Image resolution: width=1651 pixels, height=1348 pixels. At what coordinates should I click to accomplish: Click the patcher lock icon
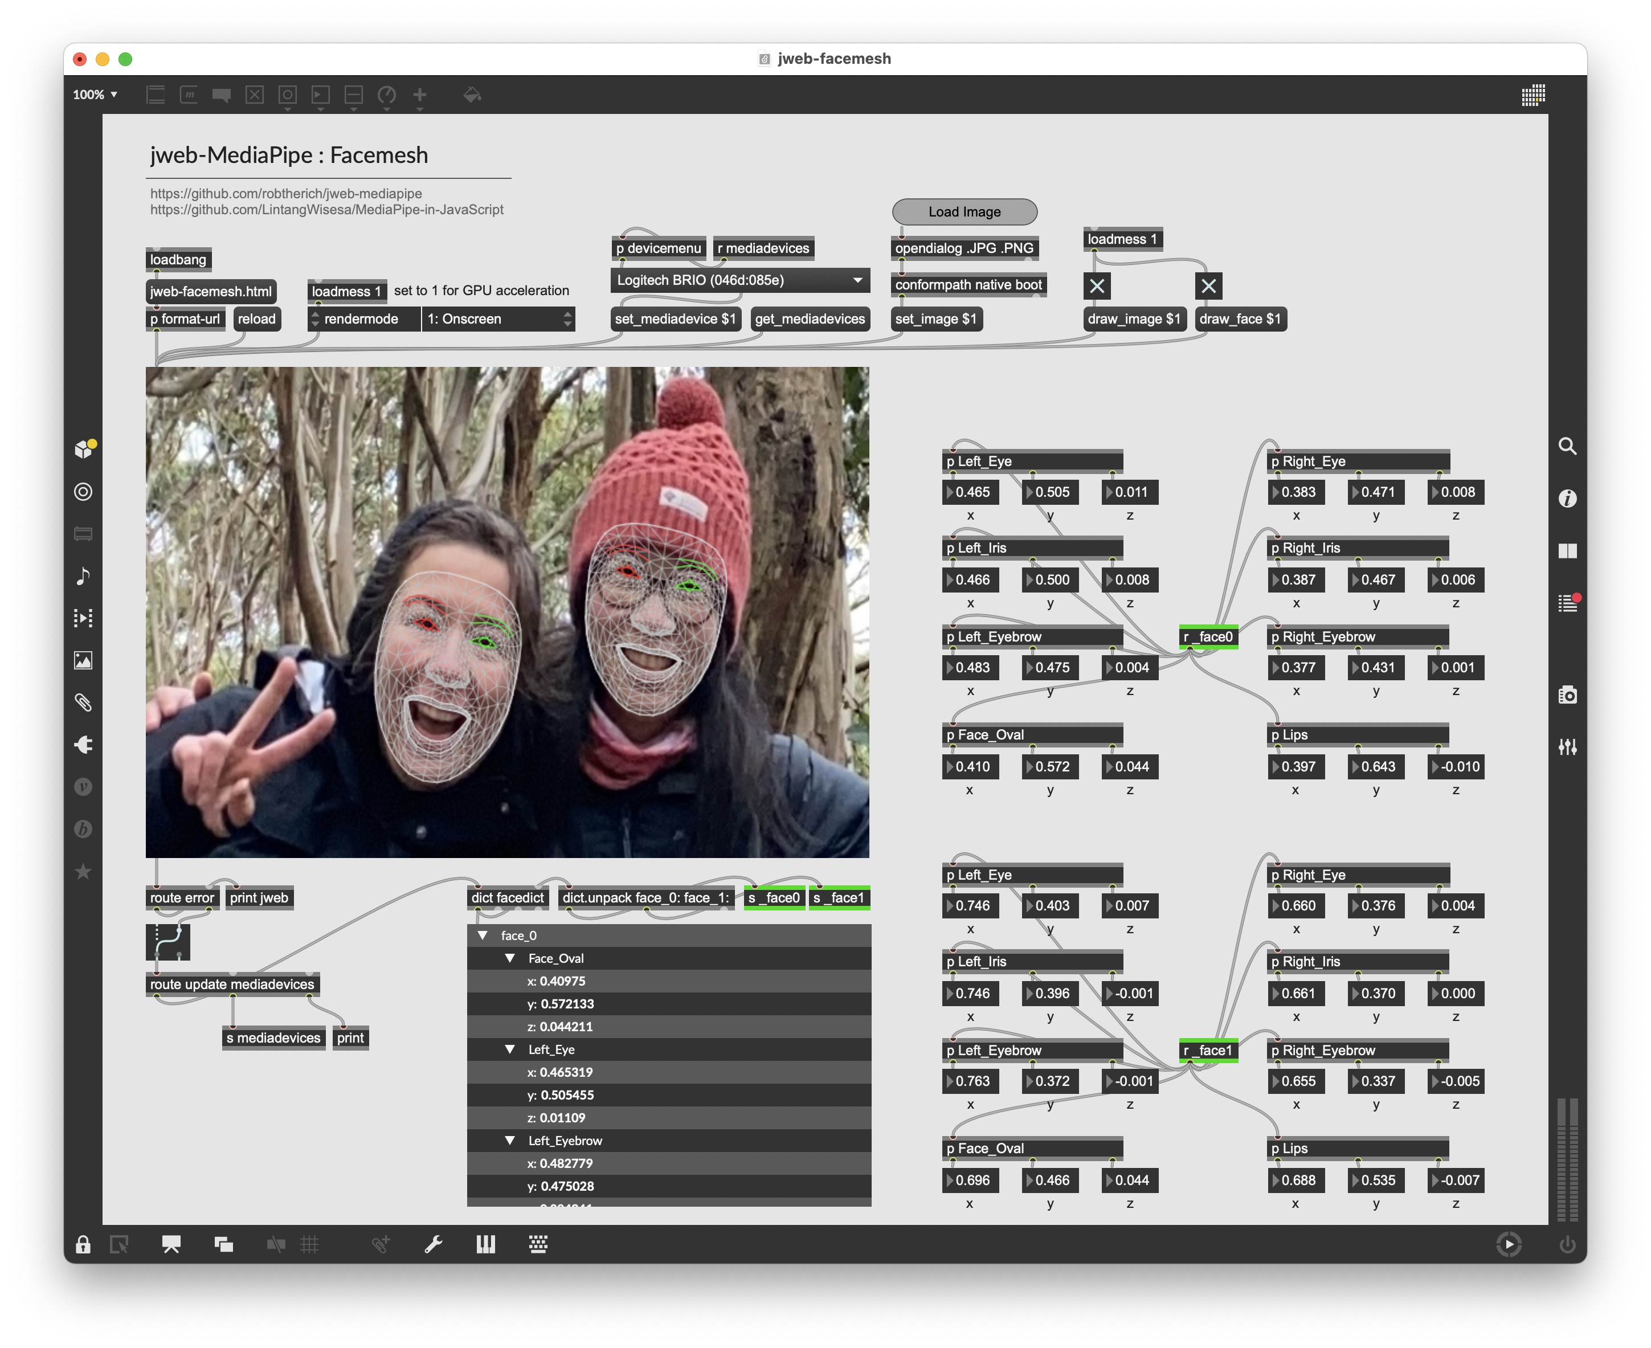[83, 1245]
